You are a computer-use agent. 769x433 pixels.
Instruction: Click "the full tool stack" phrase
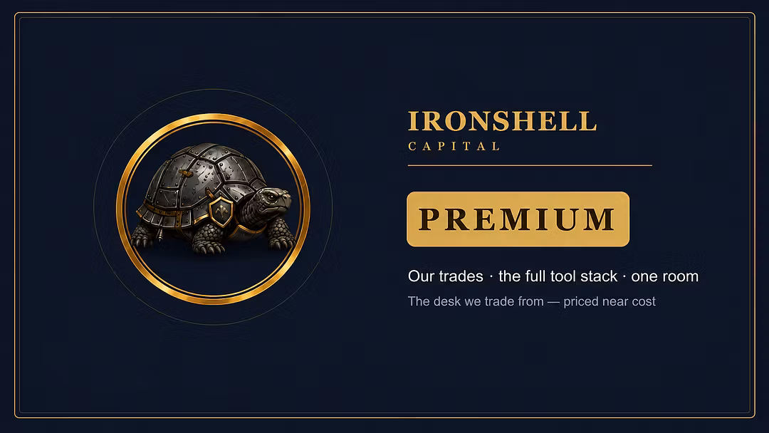coord(558,276)
